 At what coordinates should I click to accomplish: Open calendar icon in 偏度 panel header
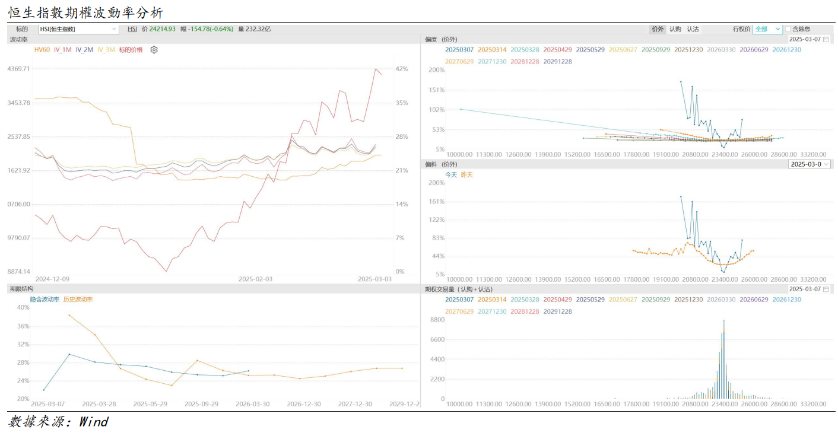point(826,39)
